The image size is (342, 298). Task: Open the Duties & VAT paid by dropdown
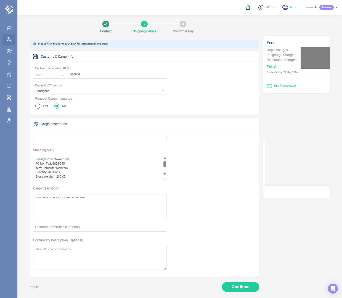point(100,91)
